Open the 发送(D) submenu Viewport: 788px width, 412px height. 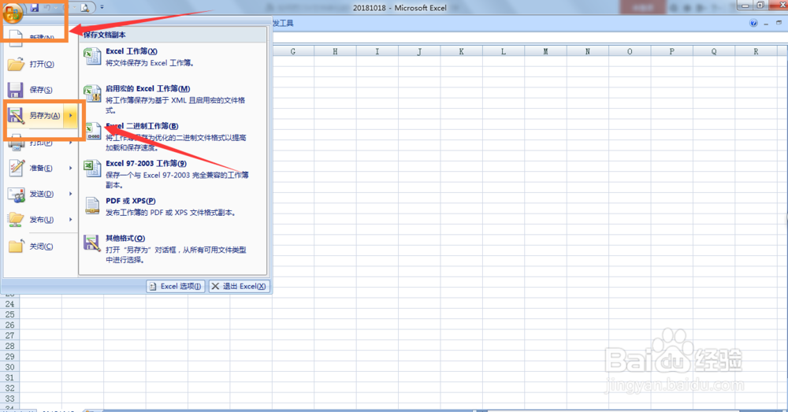(x=41, y=194)
